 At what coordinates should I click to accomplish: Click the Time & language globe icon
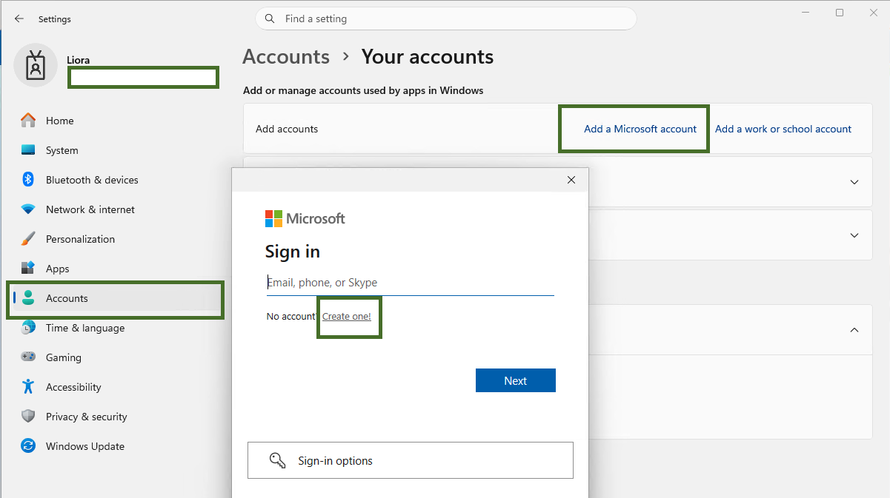tap(28, 328)
